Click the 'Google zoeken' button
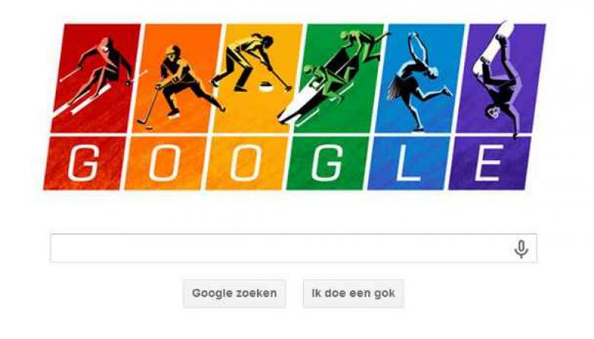The width and height of the screenshot is (594, 339). 234,293
